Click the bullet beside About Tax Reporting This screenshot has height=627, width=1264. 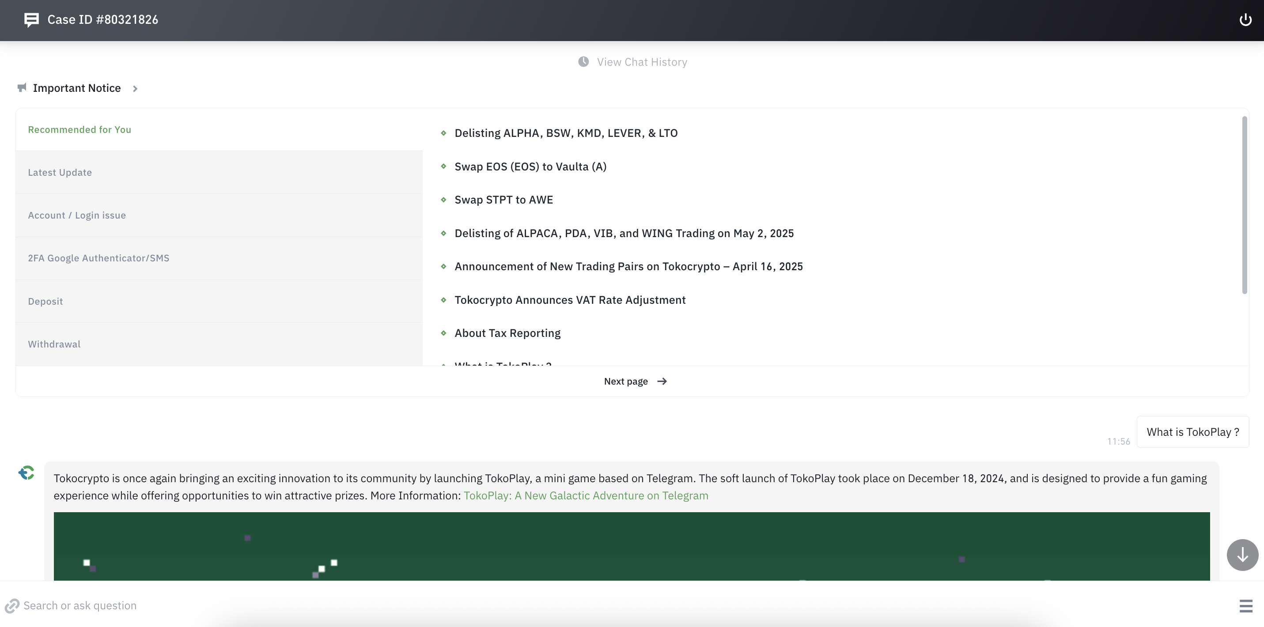(443, 333)
